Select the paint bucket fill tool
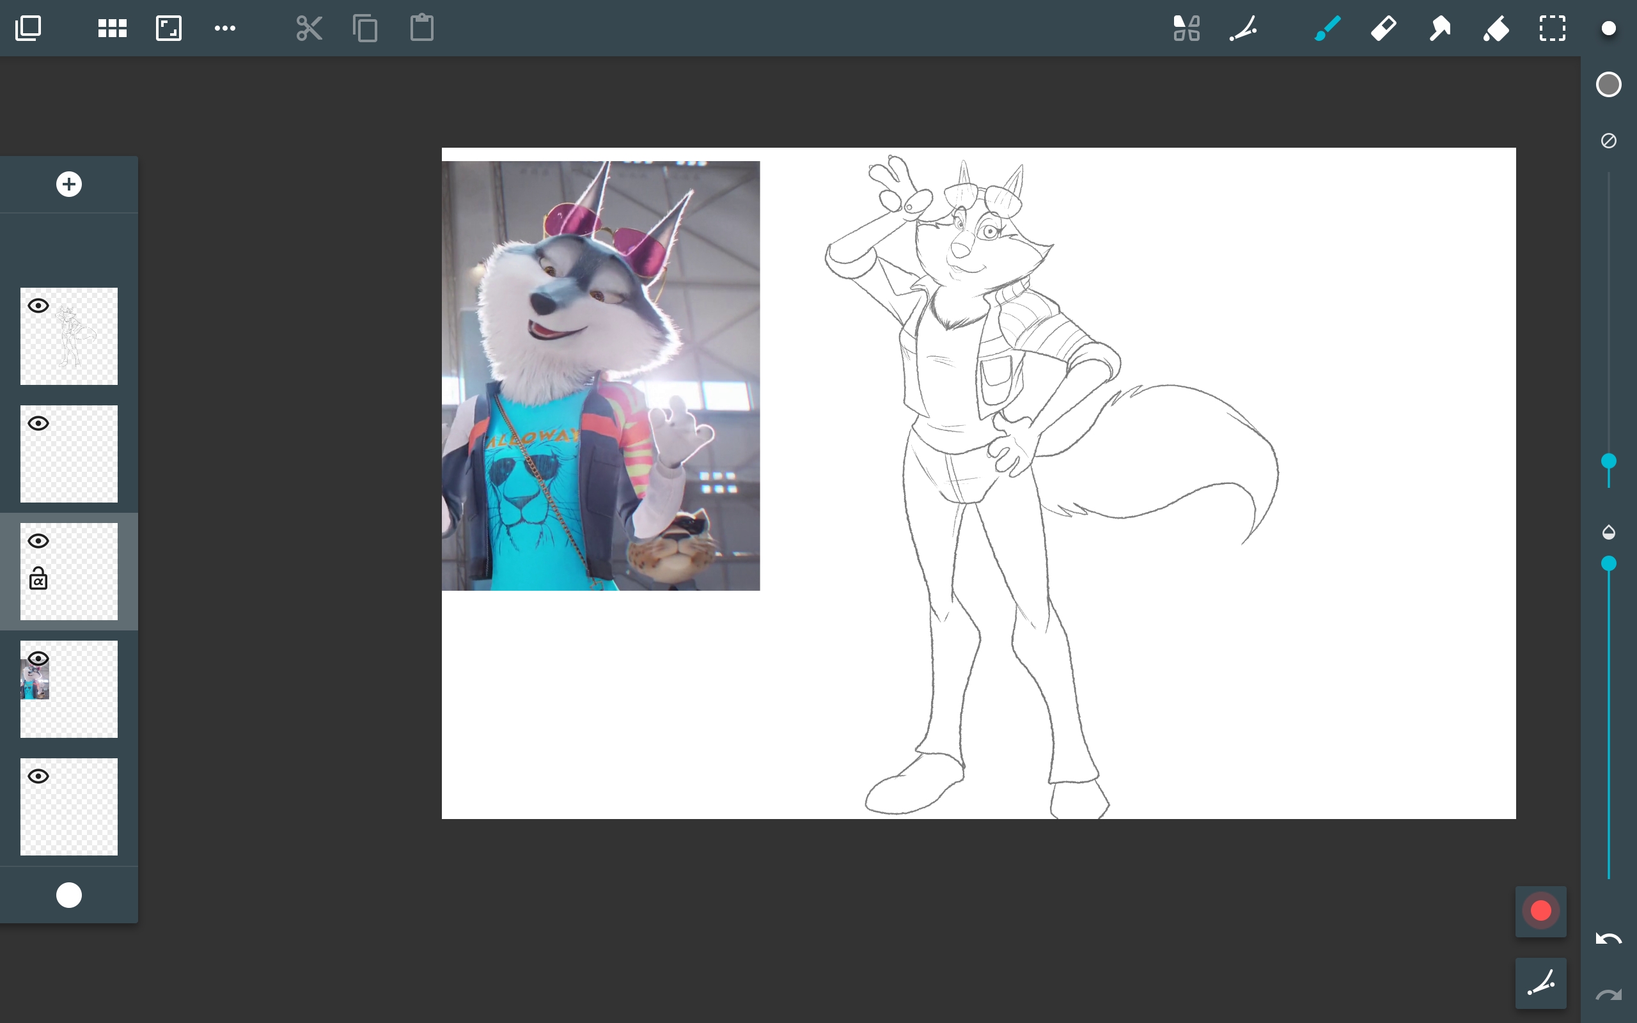The width and height of the screenshot is (1637, 1023). pyautogui.click(x=1496, y=28)
